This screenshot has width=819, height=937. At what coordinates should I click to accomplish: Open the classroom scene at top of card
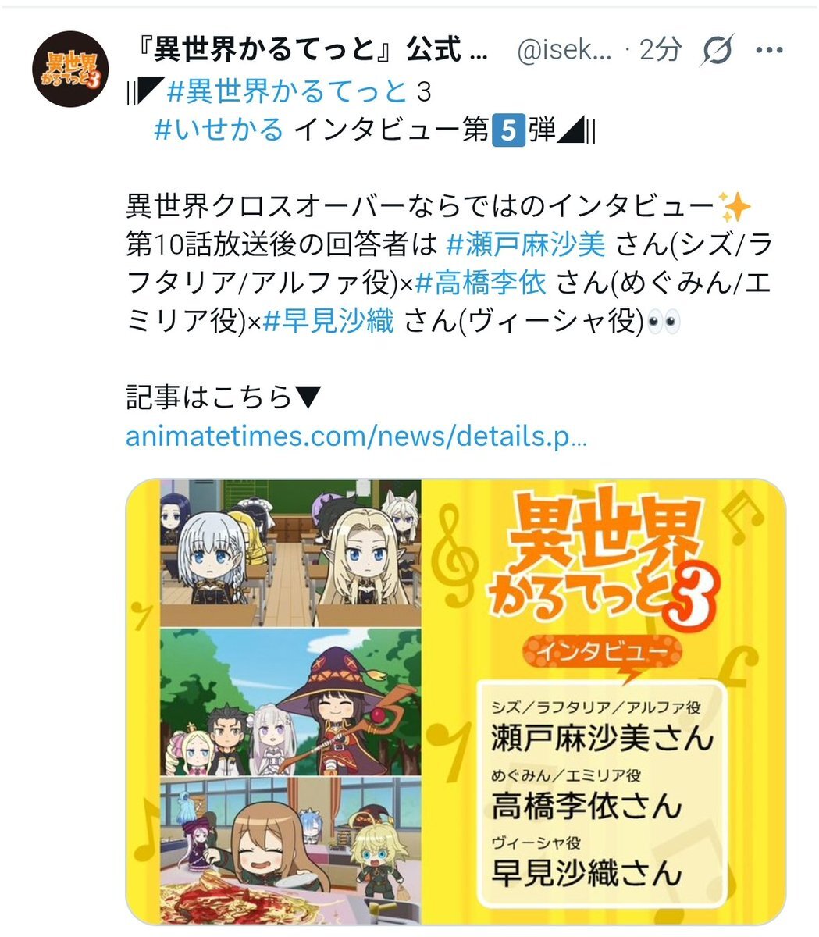pos(291,553)
